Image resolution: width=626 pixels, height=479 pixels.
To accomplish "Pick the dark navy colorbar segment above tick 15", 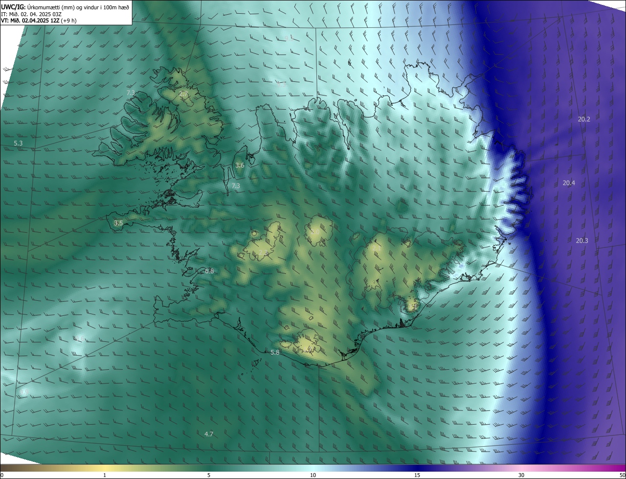I will click(x=417, y=468).
